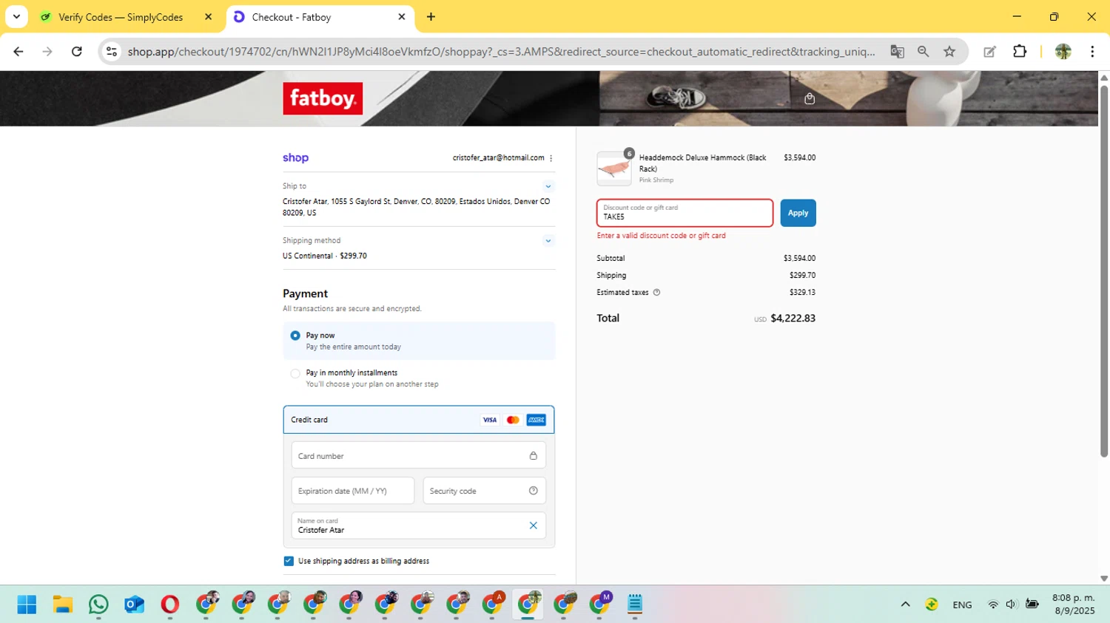Click the battery tray icon
This screenshot has height=623, width=1110.
(1032, 605)
